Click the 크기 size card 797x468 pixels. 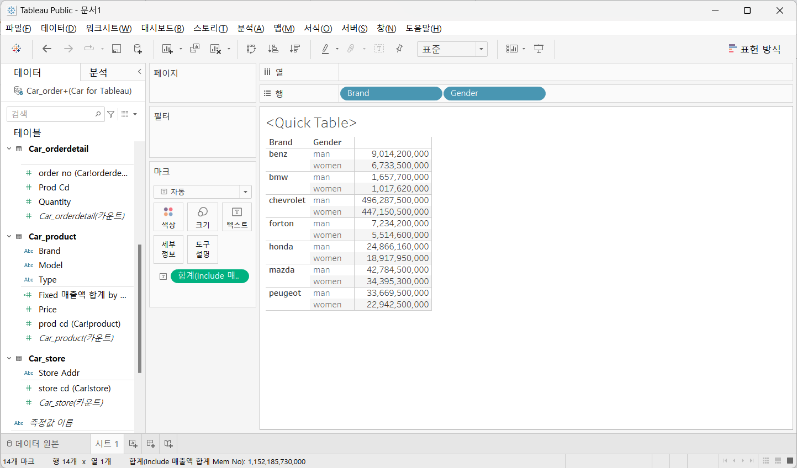(x=203, y=217)
